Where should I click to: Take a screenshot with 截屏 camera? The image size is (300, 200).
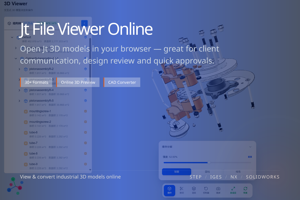point(218,190)
